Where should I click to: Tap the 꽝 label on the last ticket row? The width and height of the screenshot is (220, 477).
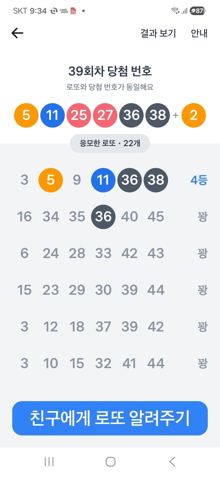point(202,363)
